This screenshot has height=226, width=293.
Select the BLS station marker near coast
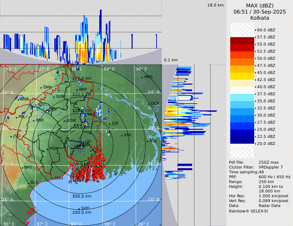click(x=28, y=183)
